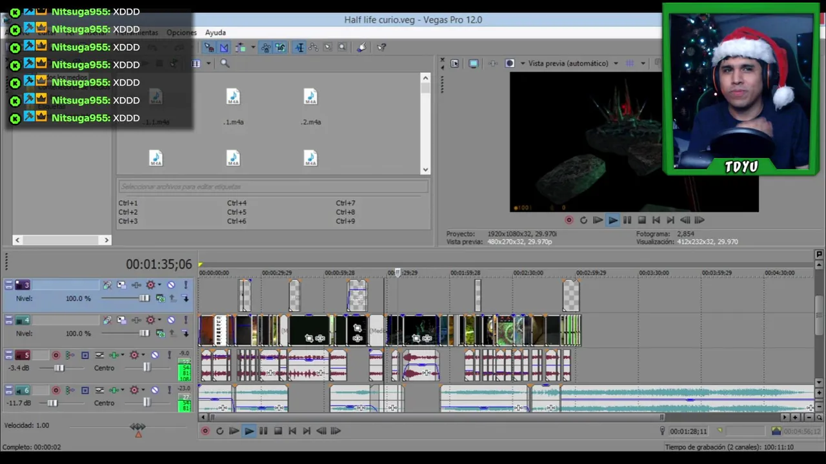Click the preview Record button
The height and width of the screenshot is (464, 826).
click(569, 220)
